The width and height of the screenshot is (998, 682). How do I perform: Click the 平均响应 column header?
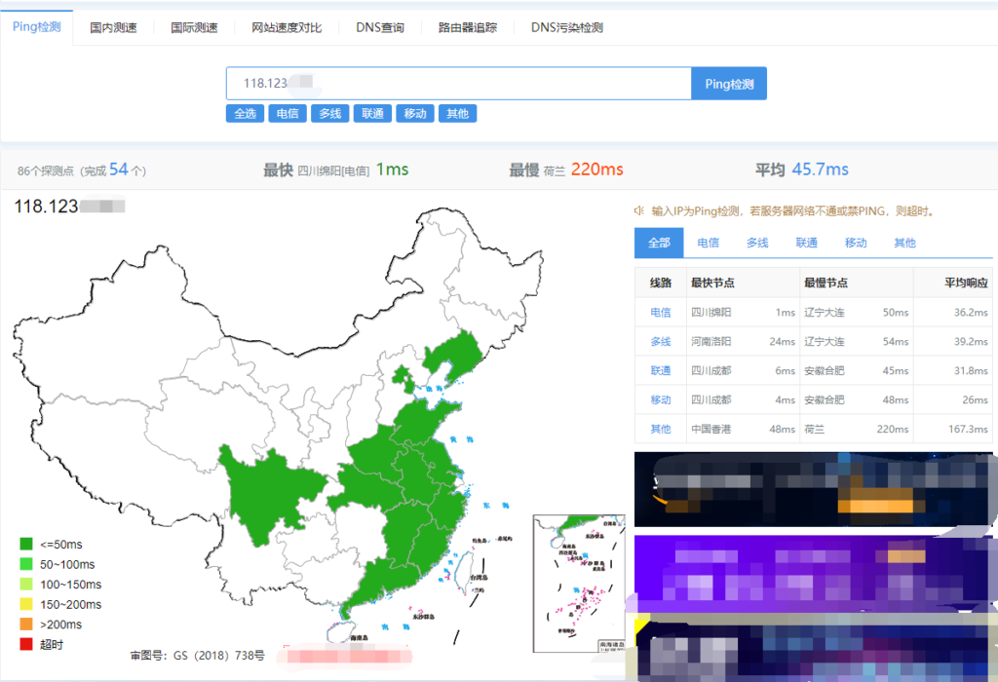966,283
